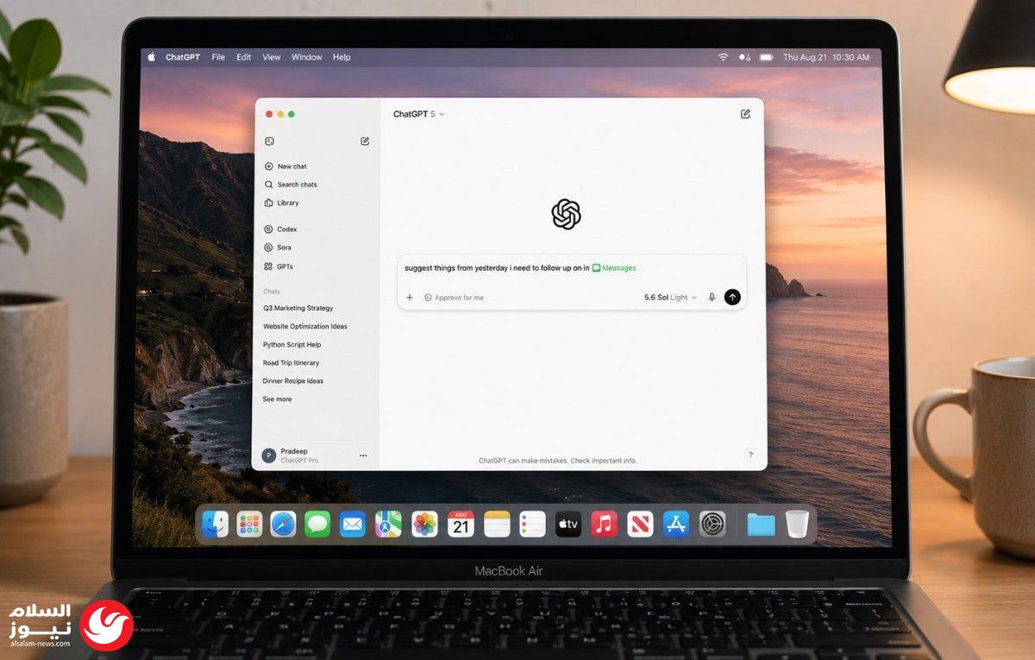Viewport: 1035px width, 660px height.
Task: Open Maps from the Dock
Action: [x=388, y=524]
